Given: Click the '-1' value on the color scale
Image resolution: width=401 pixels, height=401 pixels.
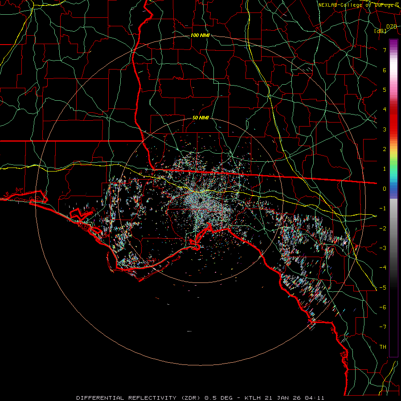Looking at the screenshot, I should [383, 209].
